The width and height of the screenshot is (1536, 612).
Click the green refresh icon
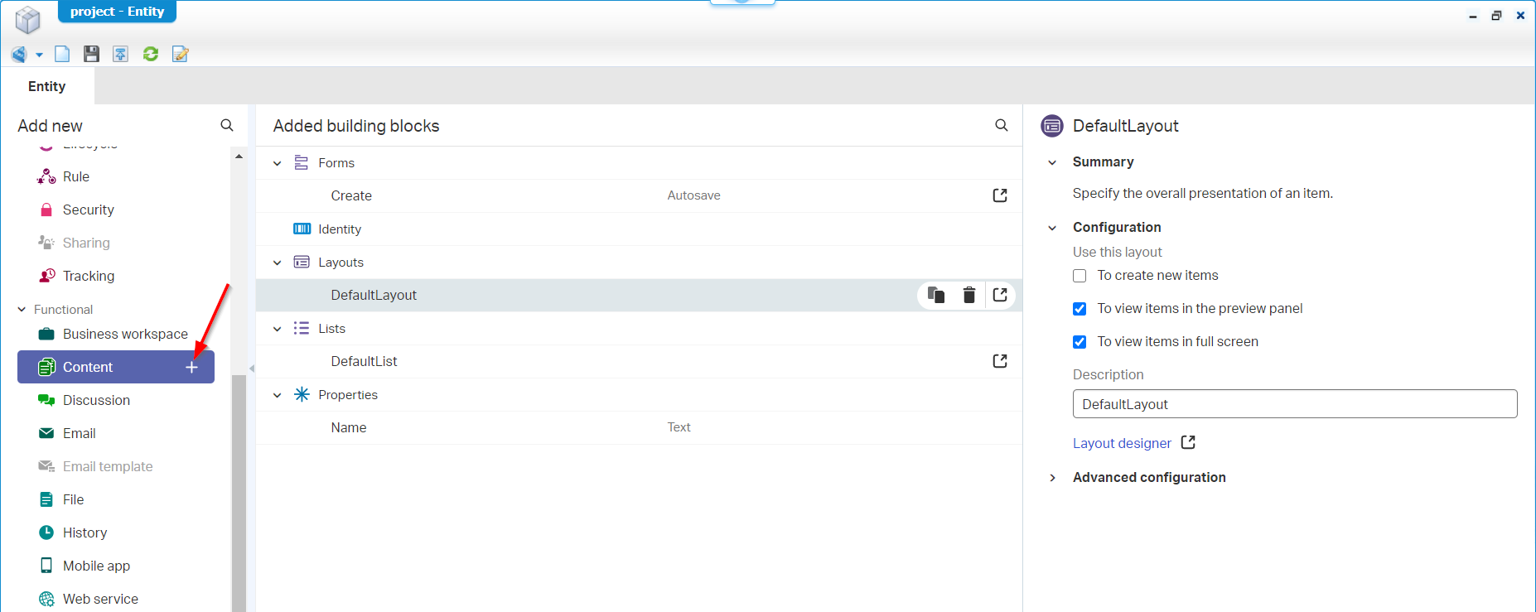(x=151, y=54)
